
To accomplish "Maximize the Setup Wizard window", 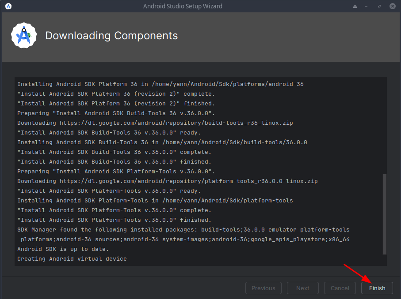I will click(x=379, y=6).
